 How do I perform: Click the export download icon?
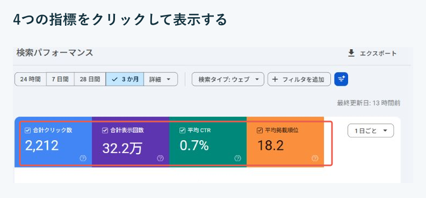click(x=351, y=53)
